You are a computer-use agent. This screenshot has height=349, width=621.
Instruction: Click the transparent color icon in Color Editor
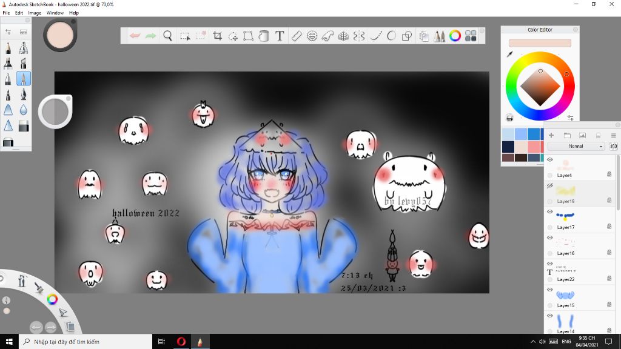[509, 118]
